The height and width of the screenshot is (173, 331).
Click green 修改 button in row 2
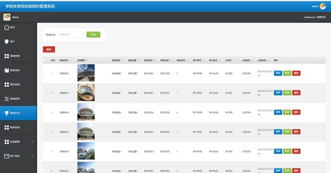pos(287,93)
